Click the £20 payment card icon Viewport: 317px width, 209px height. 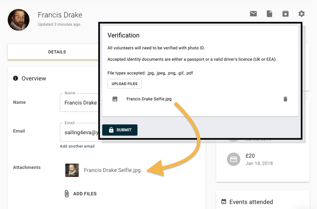[x=234, y=159]
